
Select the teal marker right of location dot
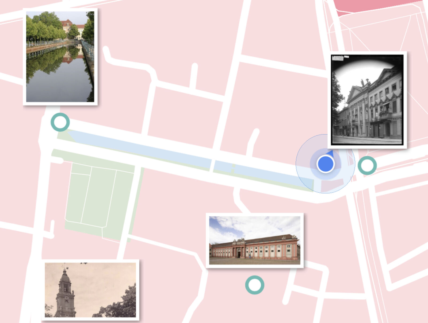[x=367, y=166]
